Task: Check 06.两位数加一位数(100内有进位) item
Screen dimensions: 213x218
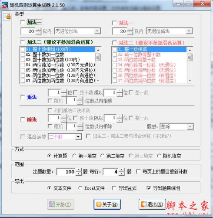Action: (23, 75)
